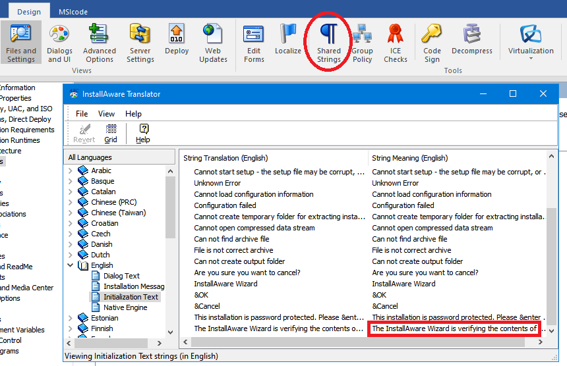
Task: Expand the Catalan language node
Action: point(71,192)
